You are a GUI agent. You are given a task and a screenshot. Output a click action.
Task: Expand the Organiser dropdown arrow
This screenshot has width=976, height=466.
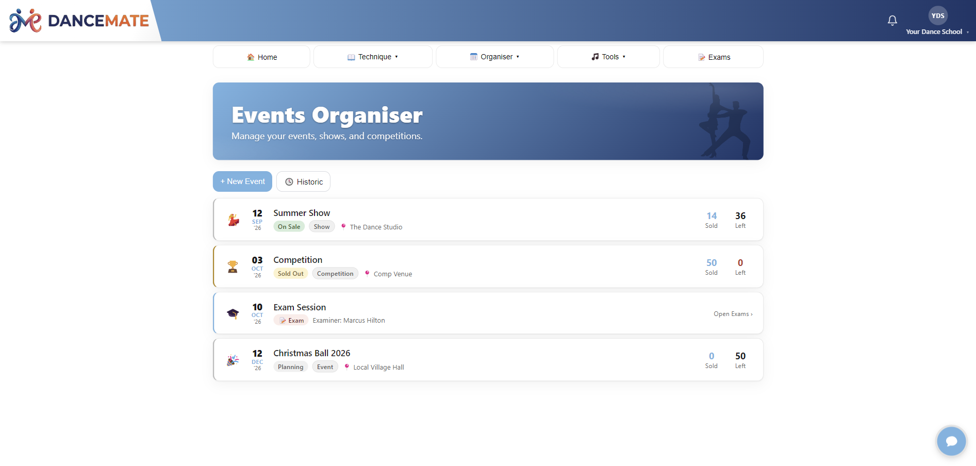pos(518,57)
